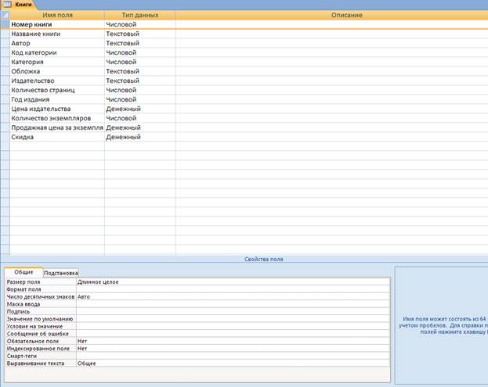
Task: Open data type cell for Автор
Action: click(x=139, y=43)
